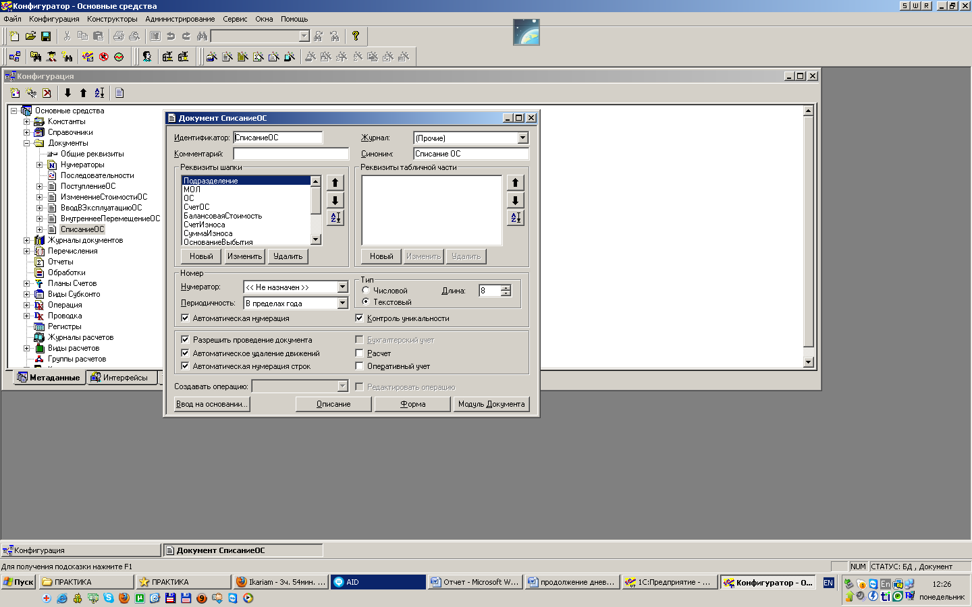The width and height of the screenshot is (972, 607).
Task: Click the description page icon in Конфигурация toolbar
Action: (x=119, y=93)
